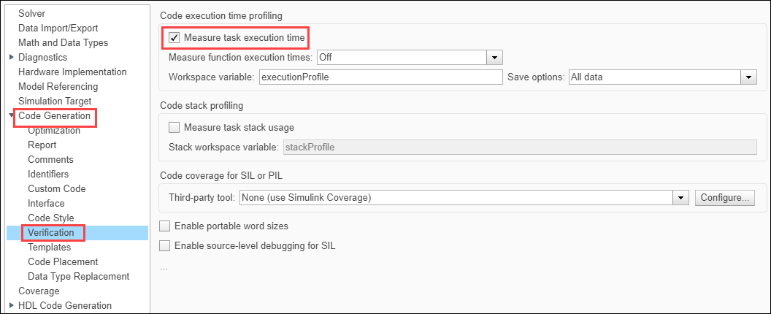771x314 pixels.
Task: Open Third-party tool dropdown
Action: 681,197
